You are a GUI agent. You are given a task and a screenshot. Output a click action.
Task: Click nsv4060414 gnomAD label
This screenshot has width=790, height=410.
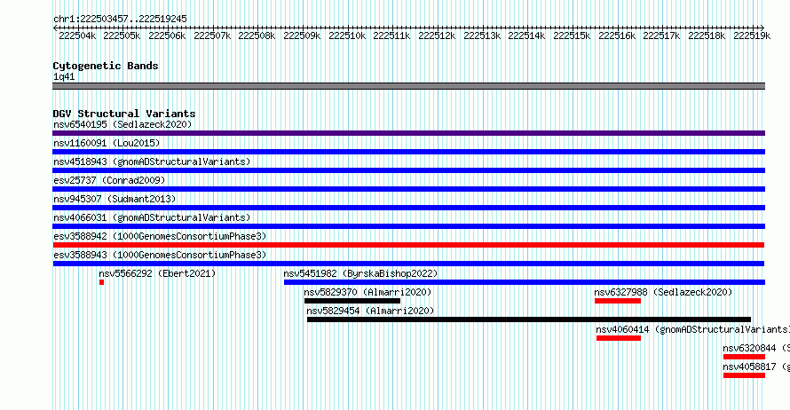click(x=692, y=329)
